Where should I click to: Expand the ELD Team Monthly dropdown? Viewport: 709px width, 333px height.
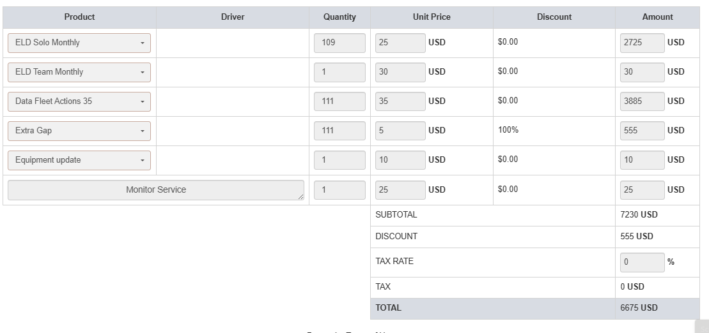(79, 72)
